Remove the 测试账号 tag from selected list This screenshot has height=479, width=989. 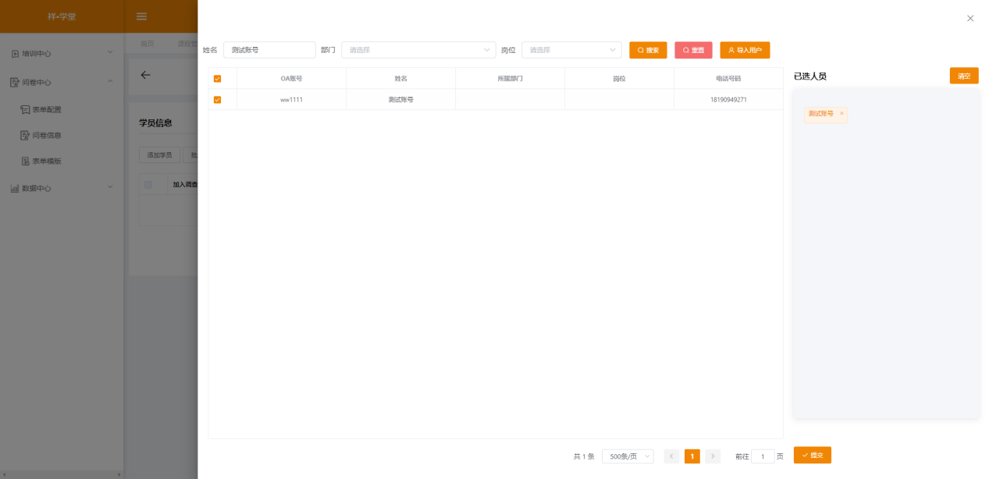click(x=841, y=114)
